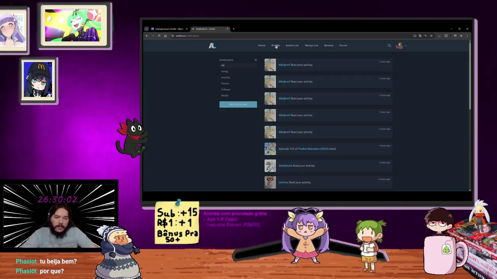The image size is (497, 279).
Task: Select the Notifications - AniList tab
Action: 210,29
